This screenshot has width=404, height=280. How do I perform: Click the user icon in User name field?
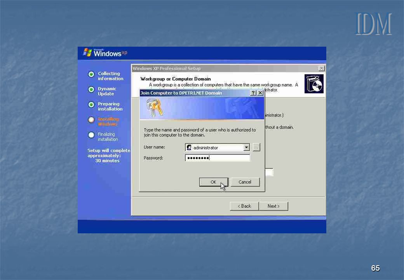click(x=189, y=147)
